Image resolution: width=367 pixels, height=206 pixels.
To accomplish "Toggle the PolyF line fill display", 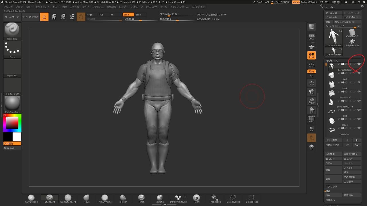I will pos(311,119).
